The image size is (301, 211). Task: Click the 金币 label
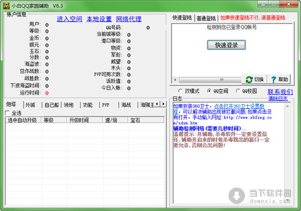pyautogui.click(x=35, y=38)
